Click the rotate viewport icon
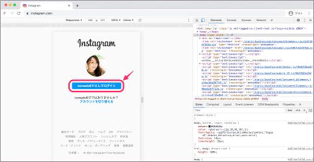This screenshot has width=314, height=162. 140,20
